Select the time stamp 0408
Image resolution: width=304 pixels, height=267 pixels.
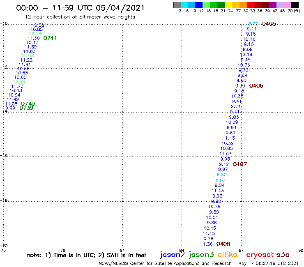click(223, 244)
